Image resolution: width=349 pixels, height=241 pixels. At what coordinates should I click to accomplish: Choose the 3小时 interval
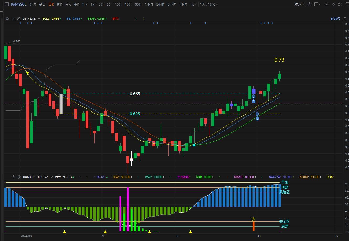[x=171, y=4]
